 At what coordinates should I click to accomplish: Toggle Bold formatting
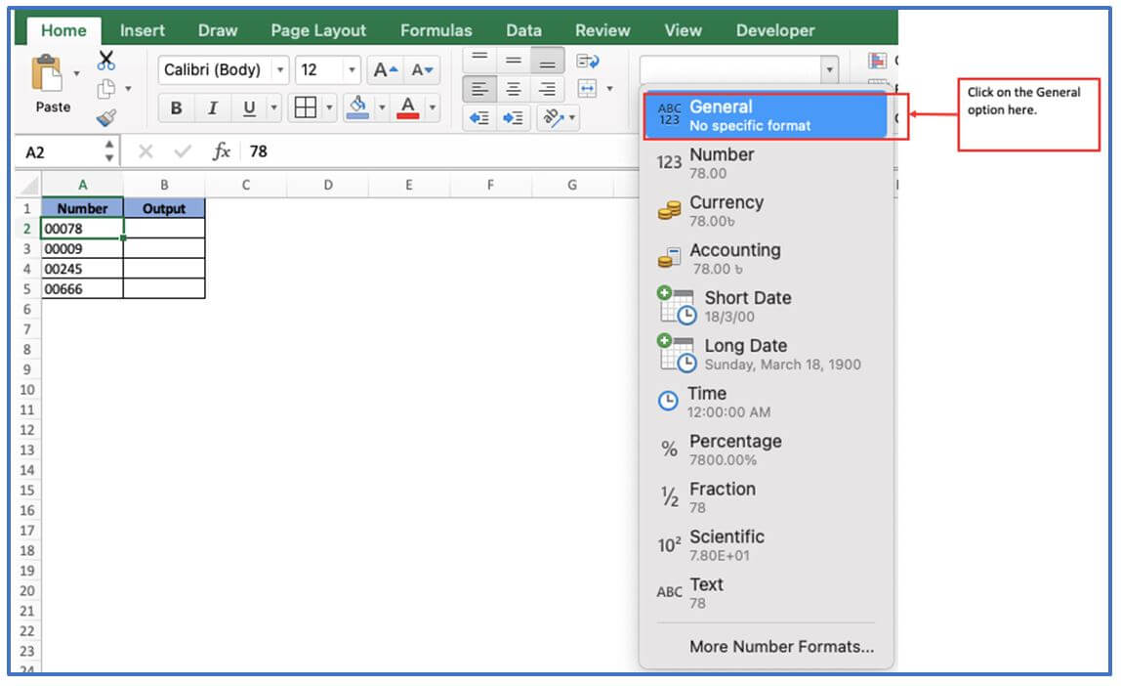coord(176,108)
